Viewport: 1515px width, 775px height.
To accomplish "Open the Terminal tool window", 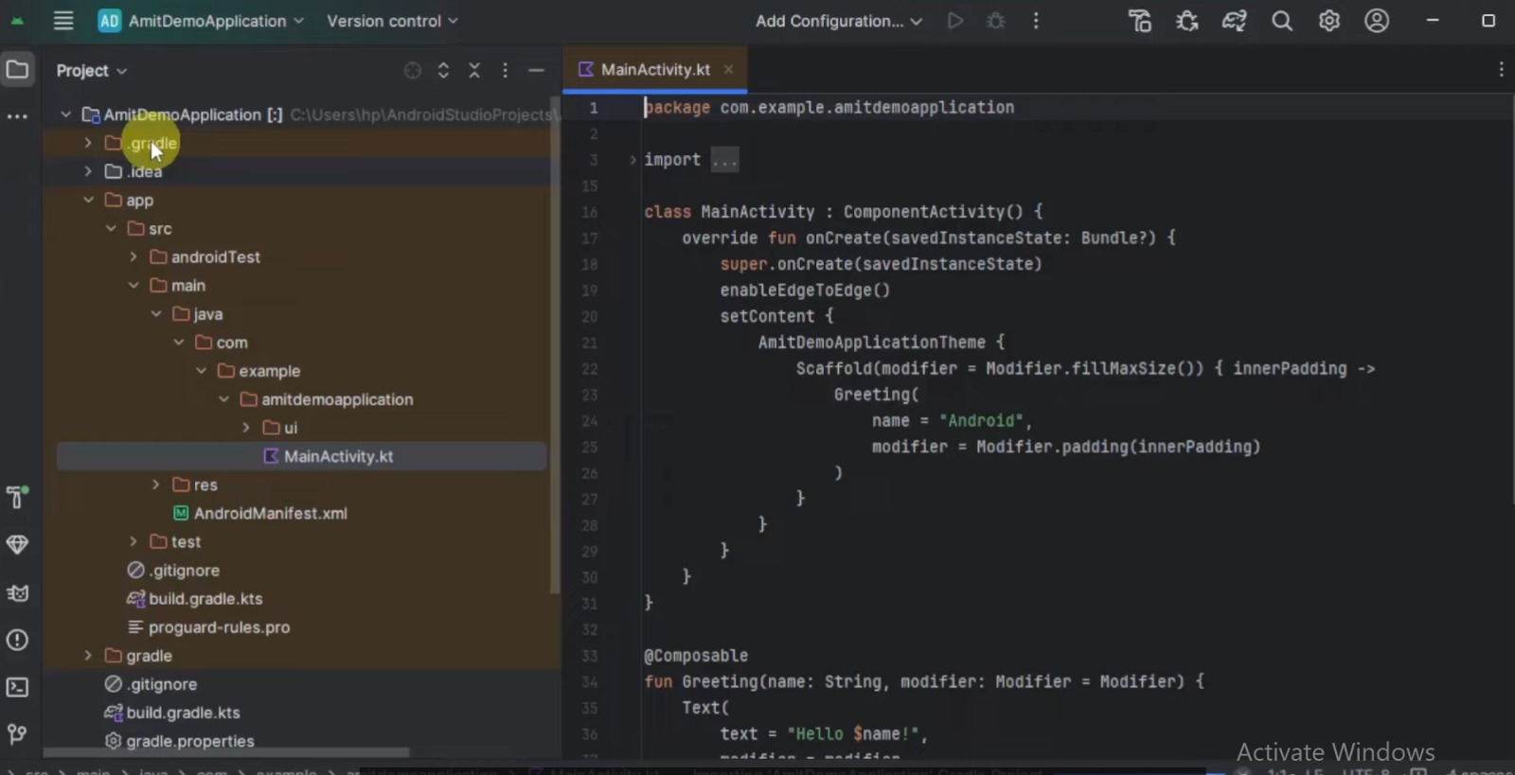I will pos(17,687).
